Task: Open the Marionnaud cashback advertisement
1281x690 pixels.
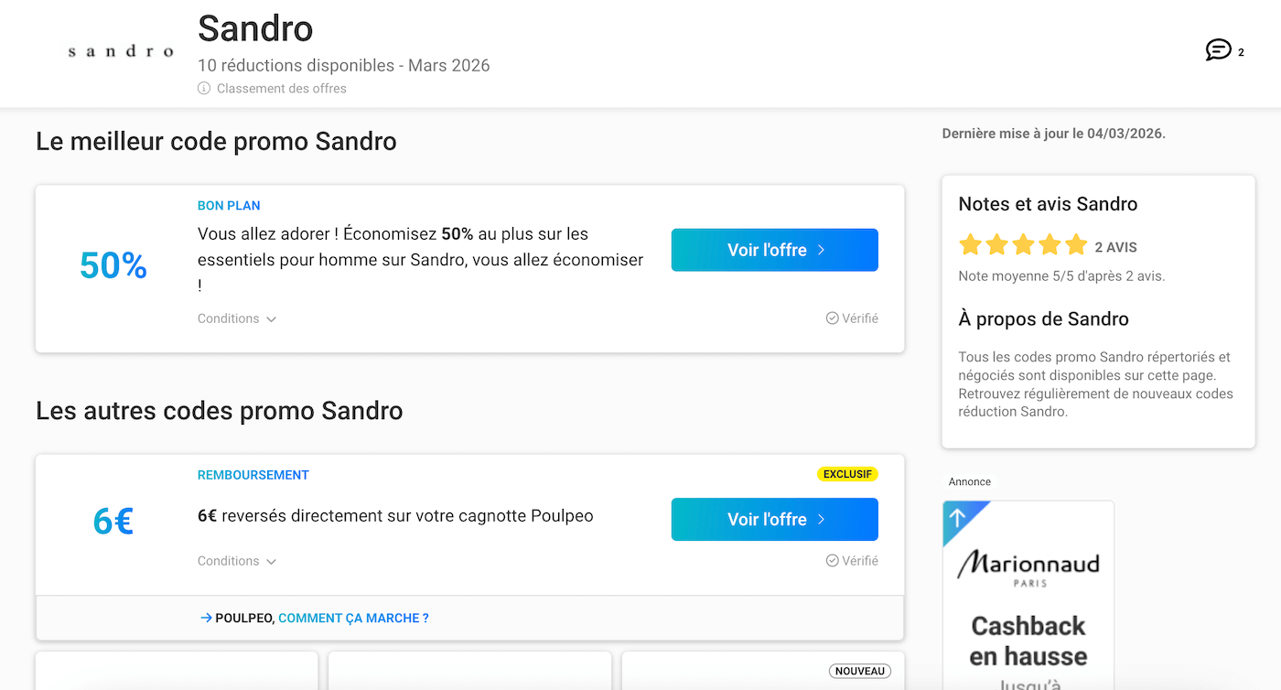Action: 1028,595
